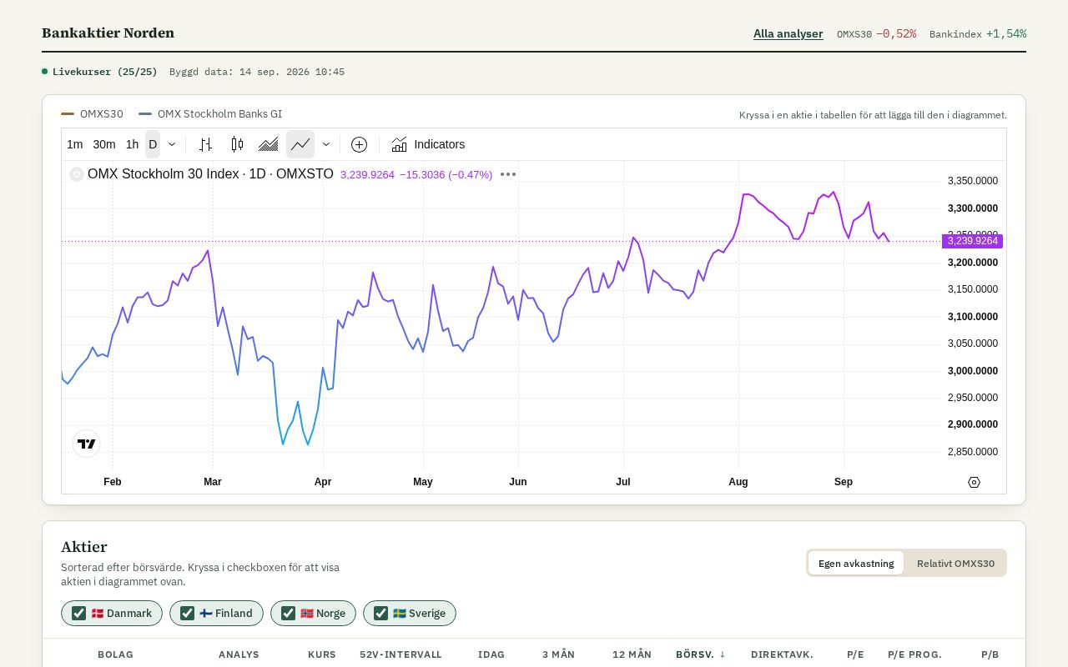Click the OMX Stockholm Banks GI legend entry
This screenshot has height=667, width=1068.
click(x=210, y=113)
